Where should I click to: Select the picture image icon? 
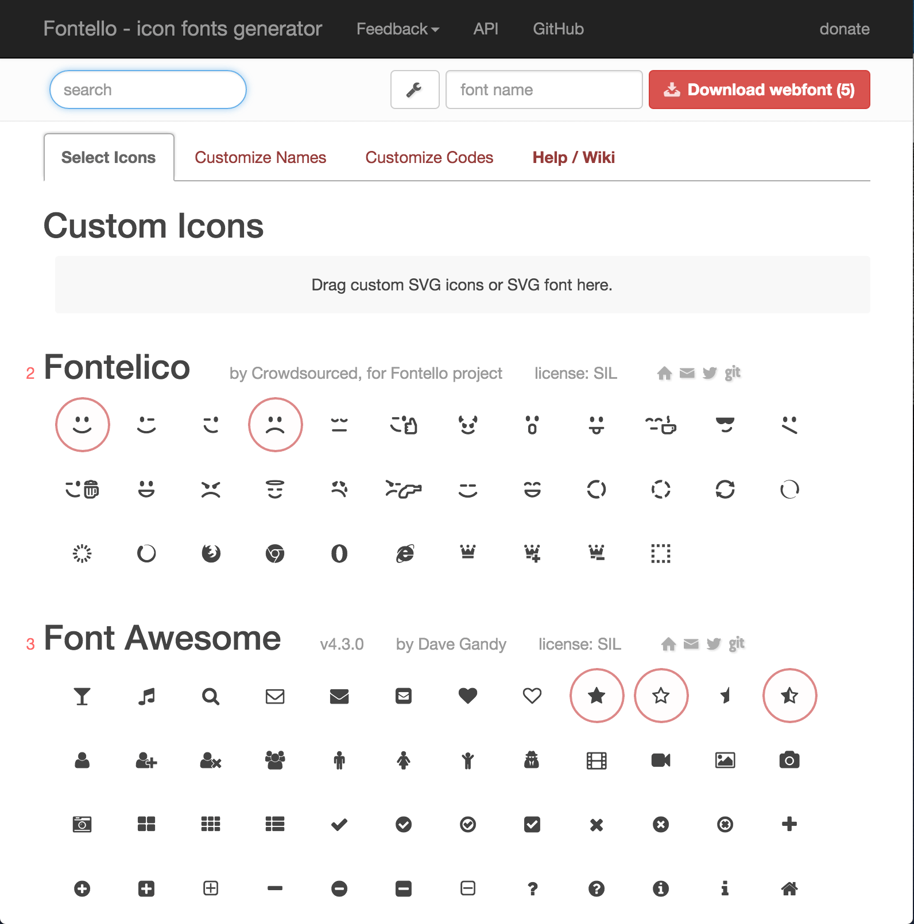coord(725,760)
